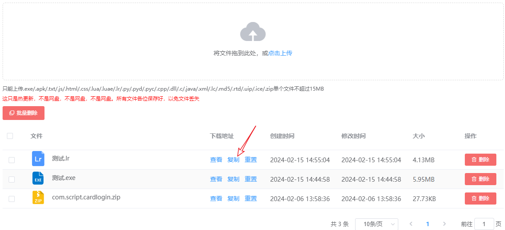Click 复制 for 测试.exe
505x230 pixels.
click(x=234, y=179)
